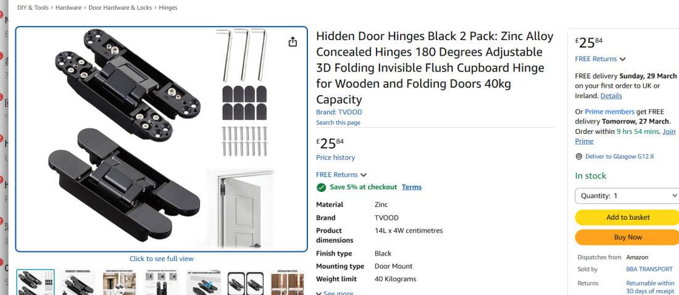
Task: Expand FREE Returns under the main price
Action: coord(341,175)
